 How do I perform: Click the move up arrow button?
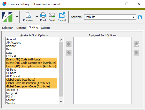coord(136,44)
